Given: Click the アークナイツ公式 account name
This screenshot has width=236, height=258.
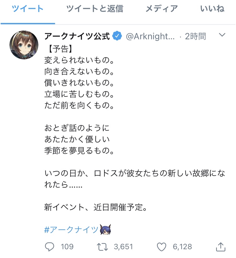Looking at the screenshot, I should coord(77,36).
